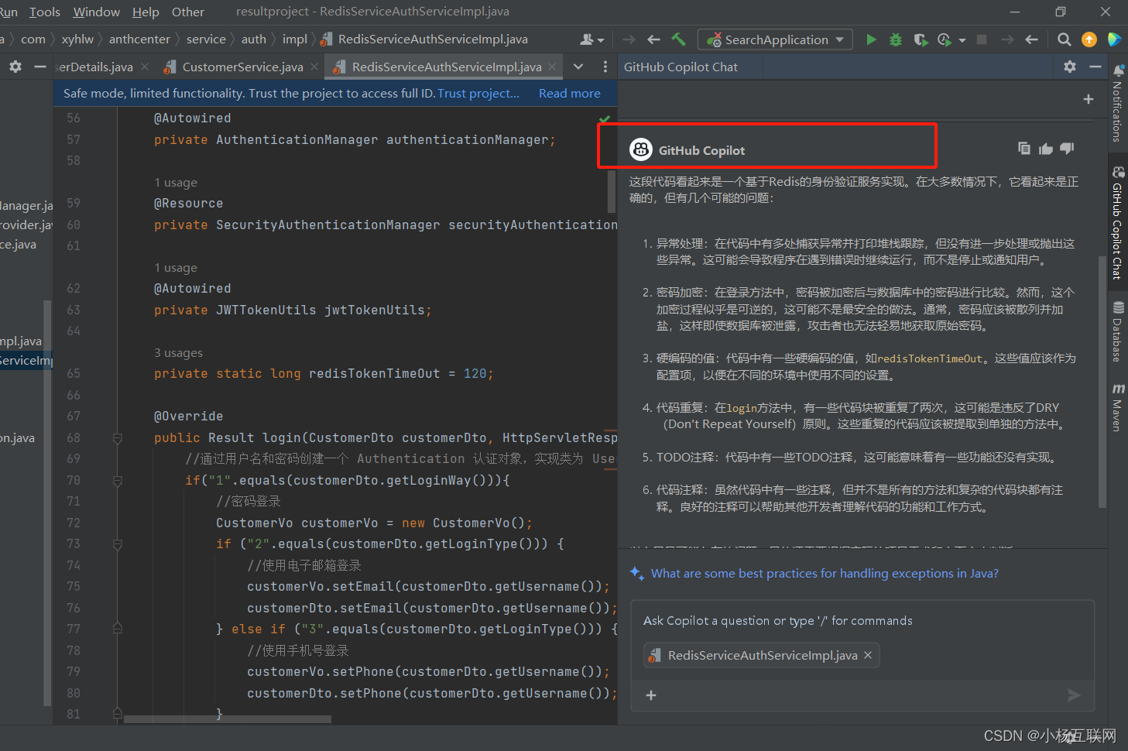Open the profiler options dropdown arrow

pyautogui.click(x=962, y=40)
